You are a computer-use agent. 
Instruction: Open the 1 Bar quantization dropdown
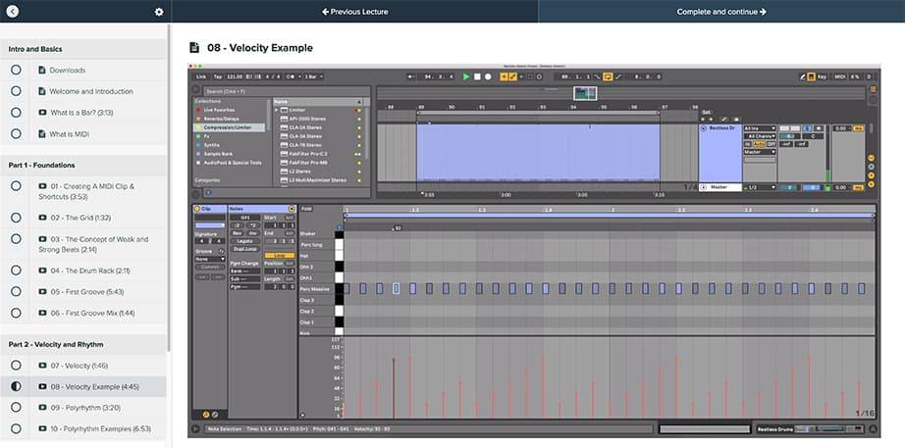(313, 76)
